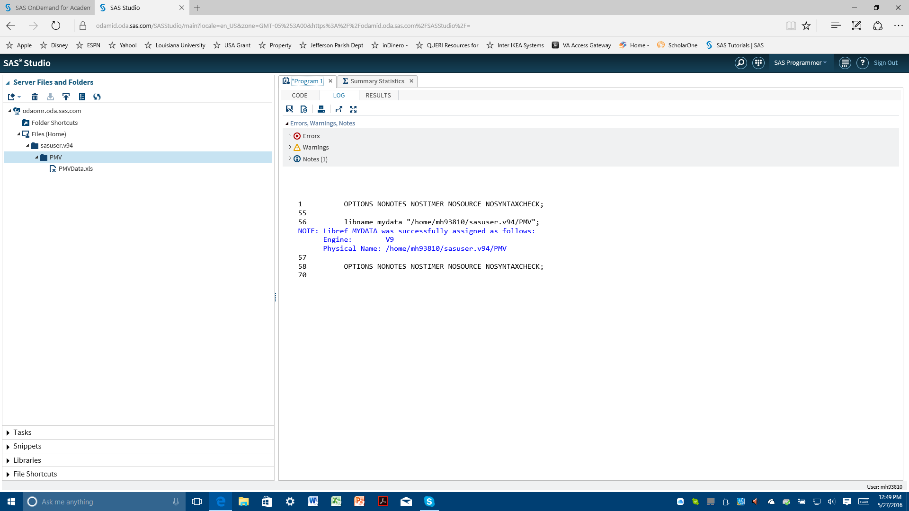Image resolution: width=909 pixels, height=511 pixels.
Task: Save the log with the save icon
Action: point(289,109)
